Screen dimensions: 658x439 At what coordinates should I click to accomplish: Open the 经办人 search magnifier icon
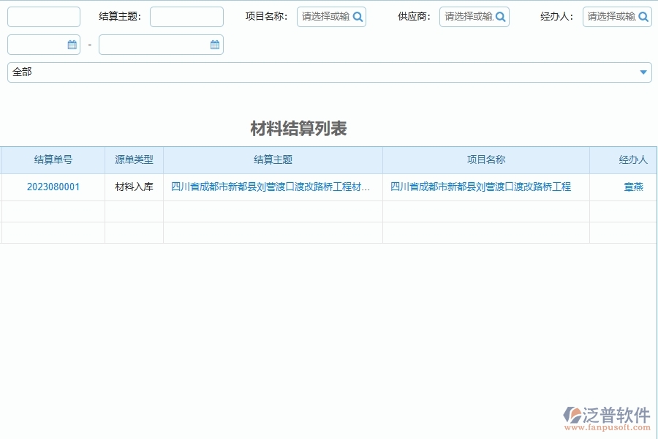[x=643, y=16]
